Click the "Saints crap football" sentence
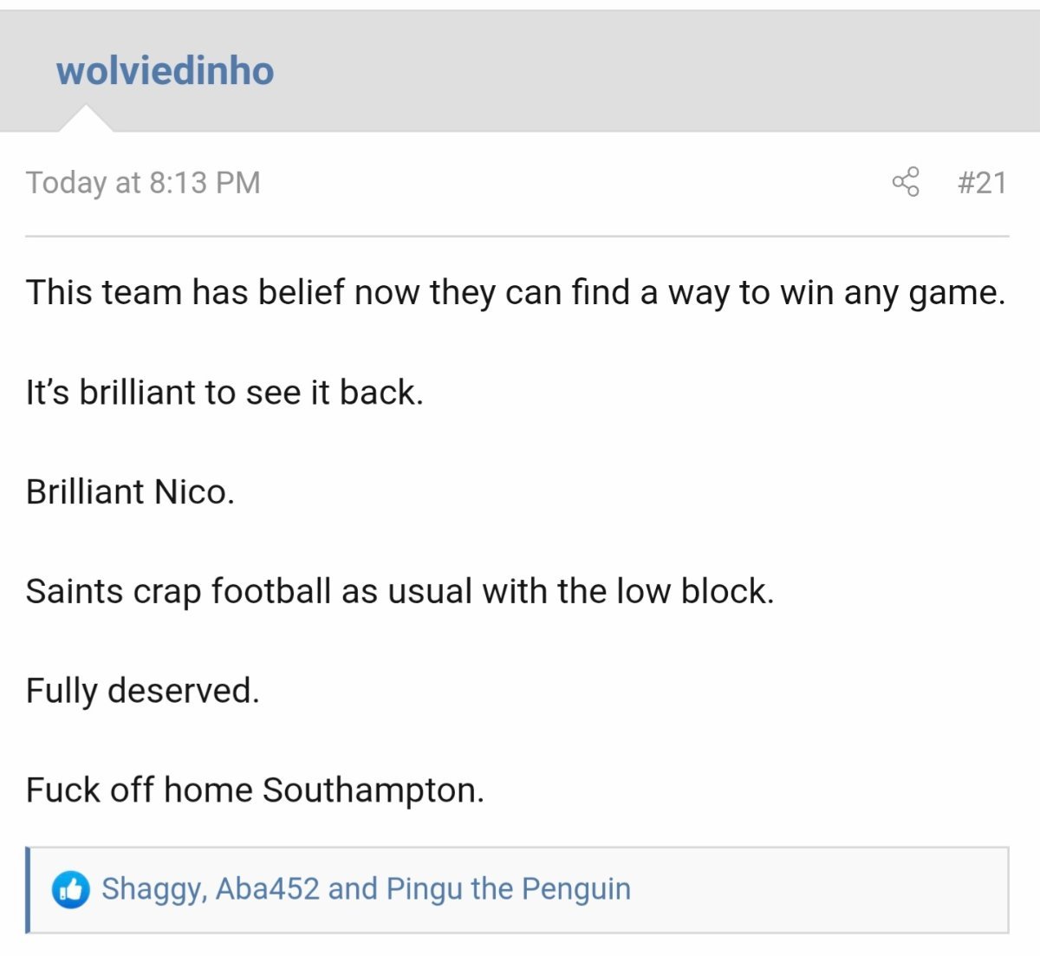 [400, 591]
